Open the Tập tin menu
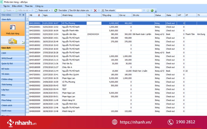 (x=6, y=6)
